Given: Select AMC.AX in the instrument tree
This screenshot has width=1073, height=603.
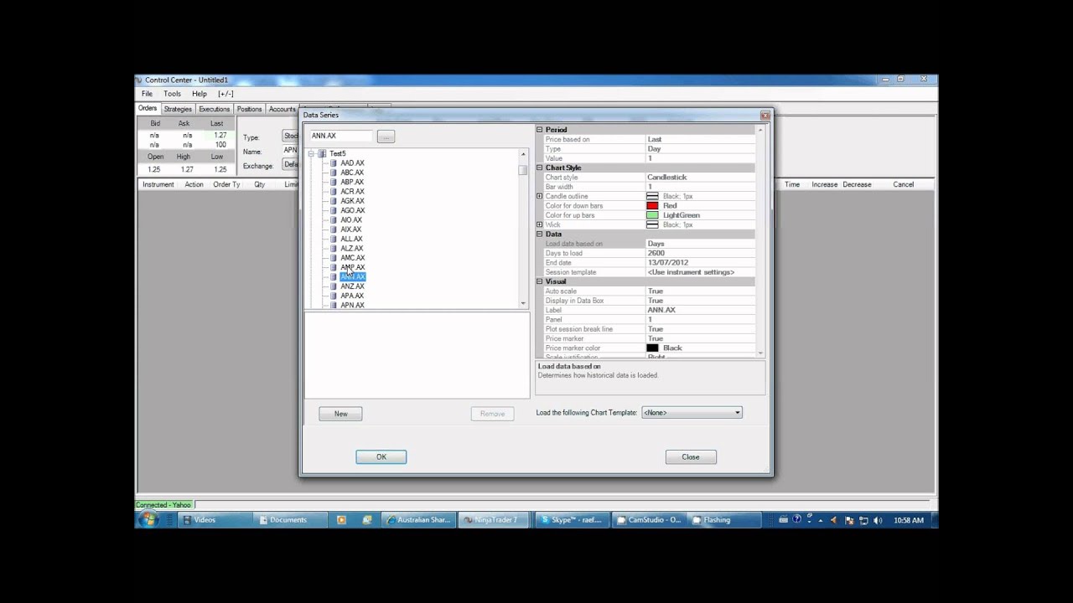Looking at the screenshot, I should pos(352,258).
